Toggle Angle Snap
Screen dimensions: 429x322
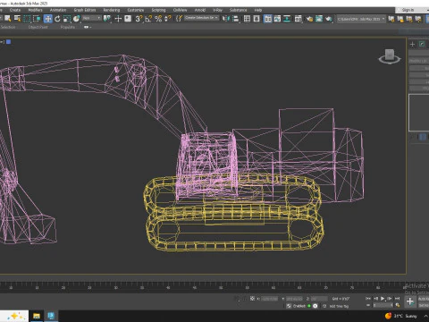[x=148, y=19]
